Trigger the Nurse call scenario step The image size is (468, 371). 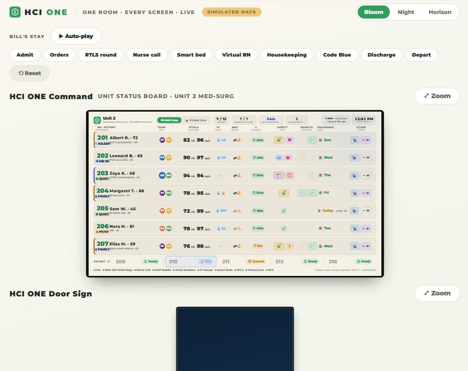(x=146, y=55)
